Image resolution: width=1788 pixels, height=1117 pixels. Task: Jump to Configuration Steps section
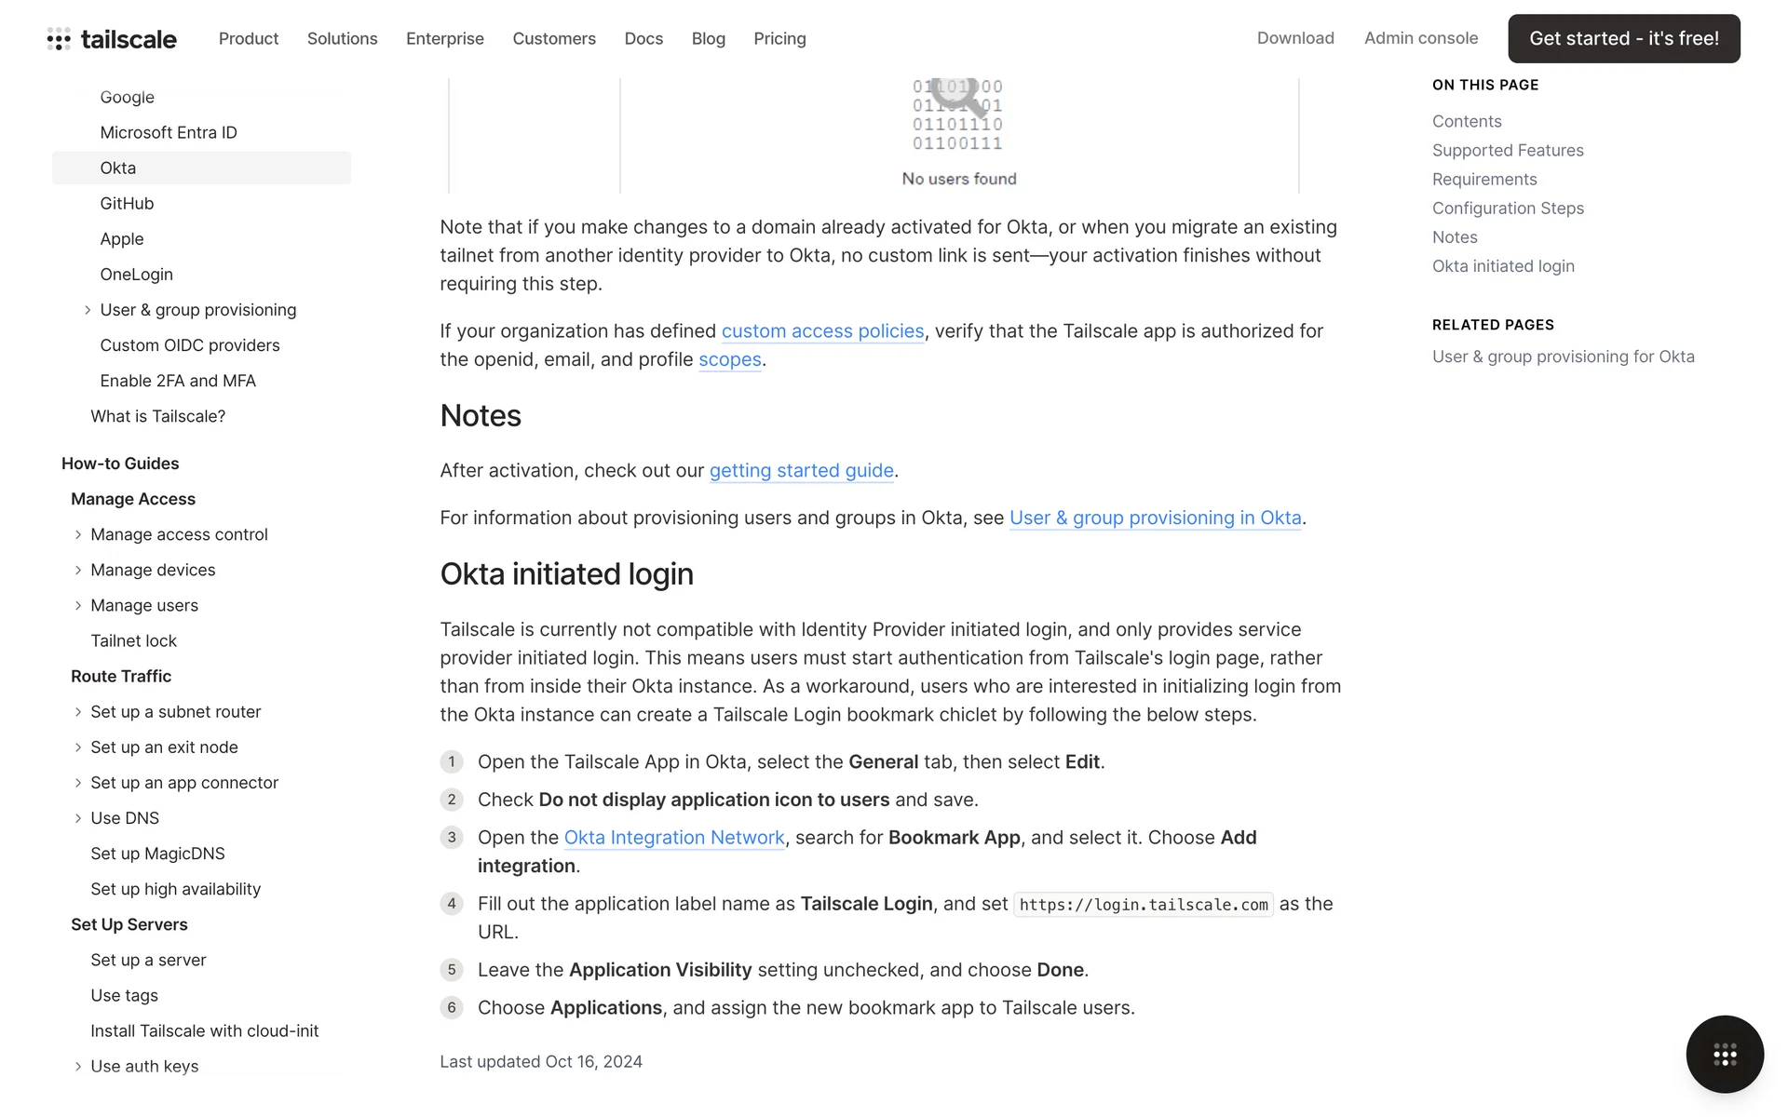pyautogui.click(x=1507, y=209)
